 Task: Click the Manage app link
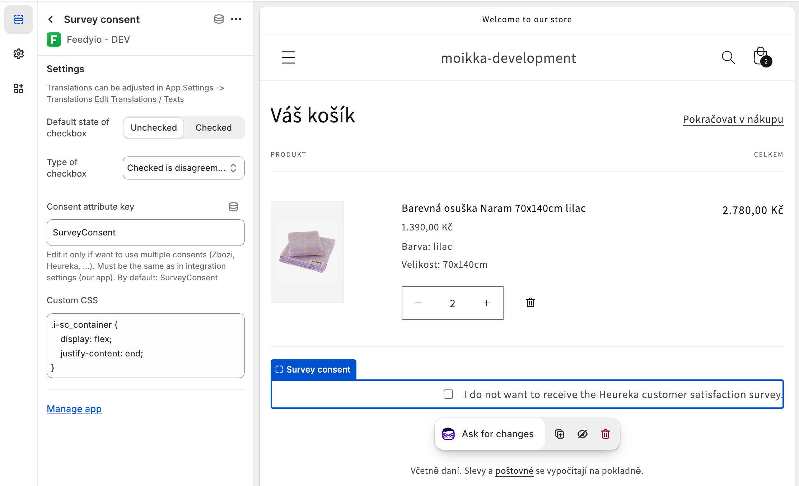coord(74,409)
